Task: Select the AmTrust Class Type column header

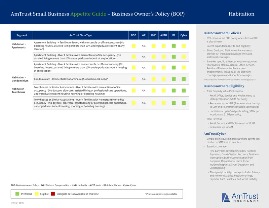Action: click(81, 35)
